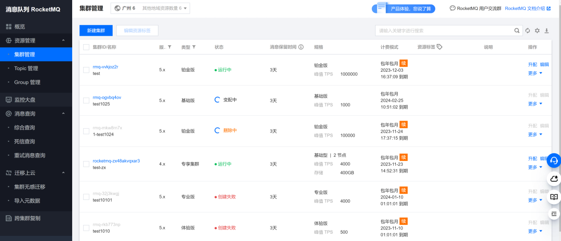Open the 广州 6 region dropdown
This screenshot has width=561, height=241.
150,8
